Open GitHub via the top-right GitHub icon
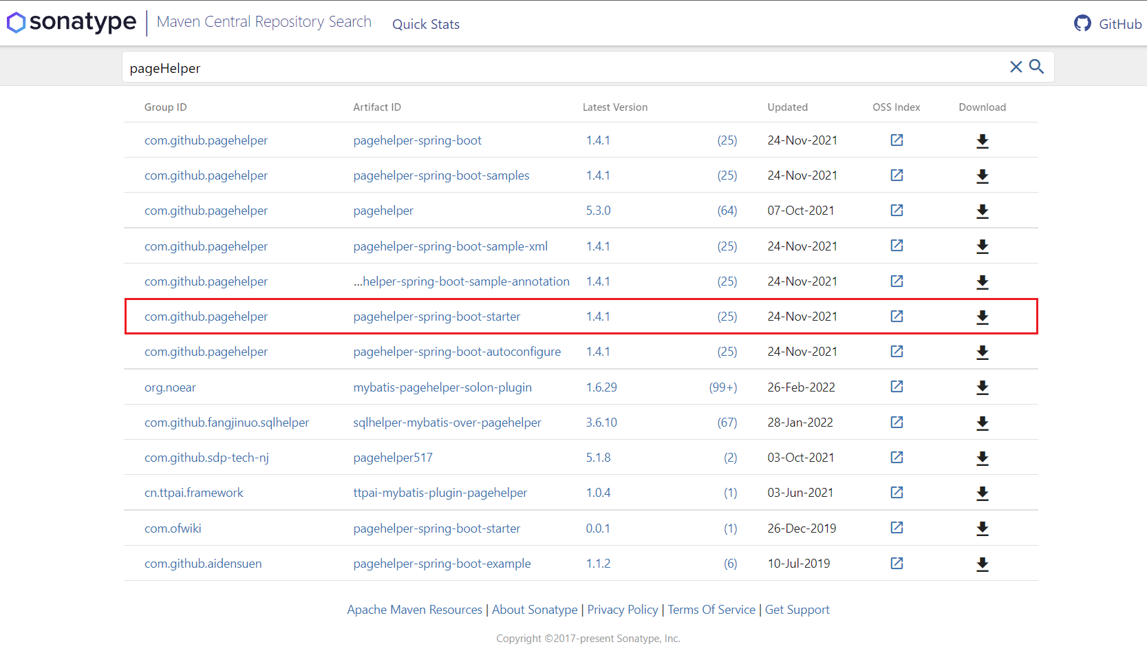This screenshot has width=1147, height=651. click(x=1082, y=23)
